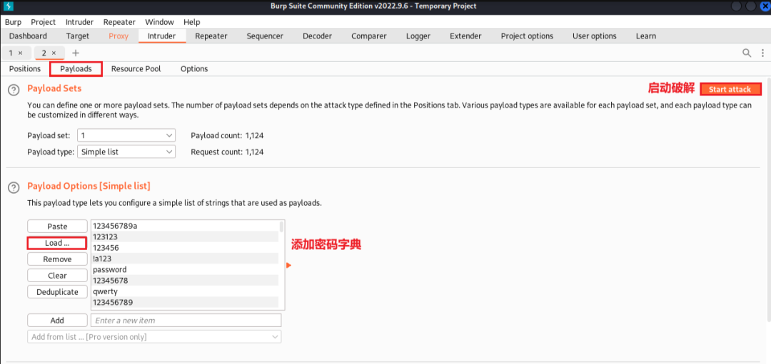Open the Payload Sets help icon
Image resolution: width=771 pixels, height=364 pixels.
(x=14, y=90)
